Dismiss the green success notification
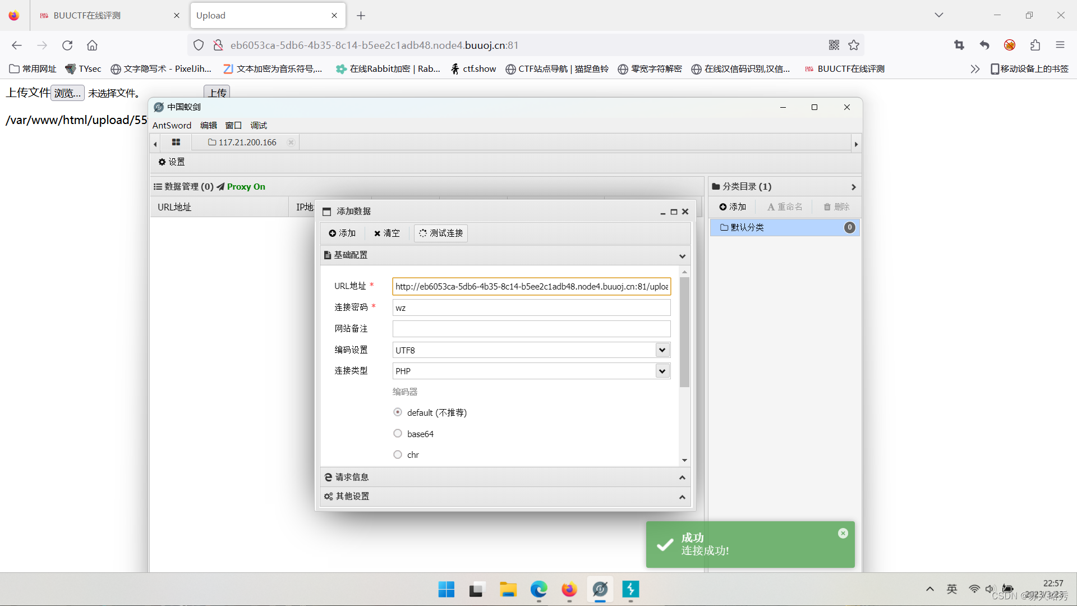 click(x=843, y=534)
